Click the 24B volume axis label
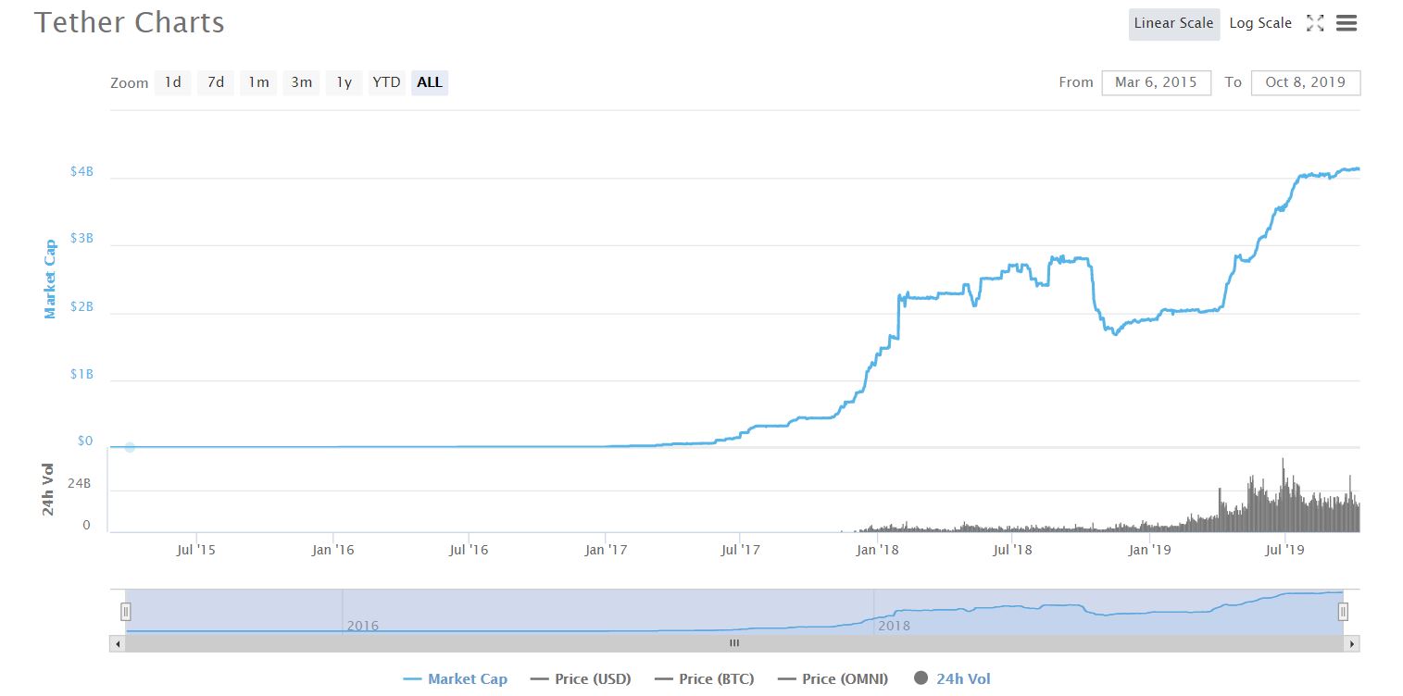This screenshot has height=696, width=1403. tap(80, 483)
